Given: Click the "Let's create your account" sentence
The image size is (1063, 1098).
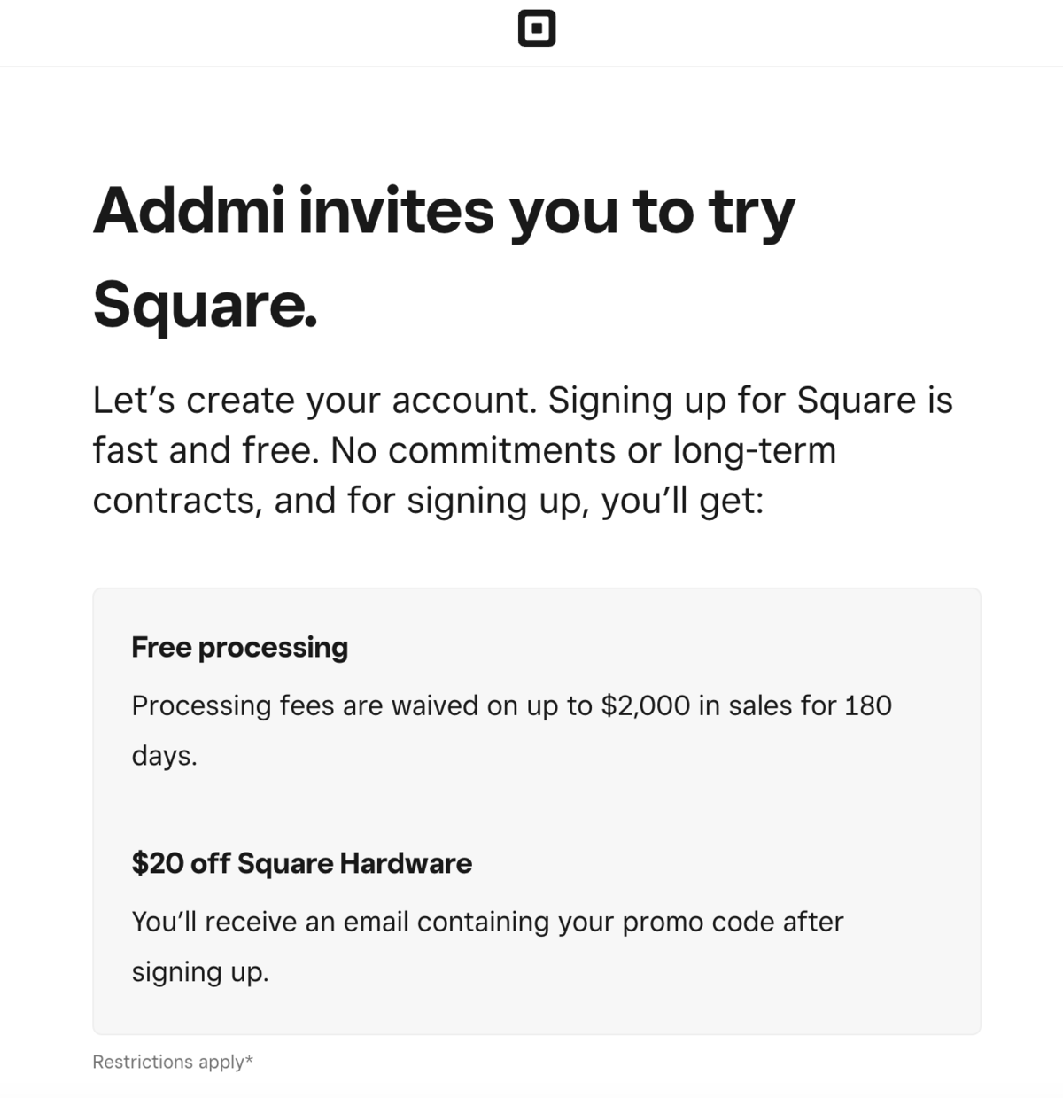Looking at the screenshot, I should point(315,401).
